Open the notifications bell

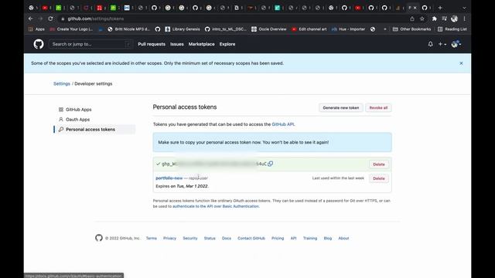430,44
